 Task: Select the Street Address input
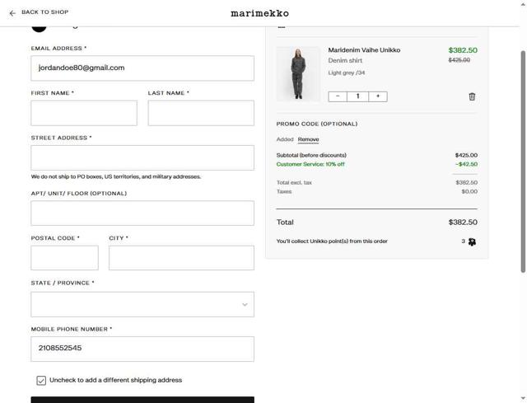142,157
